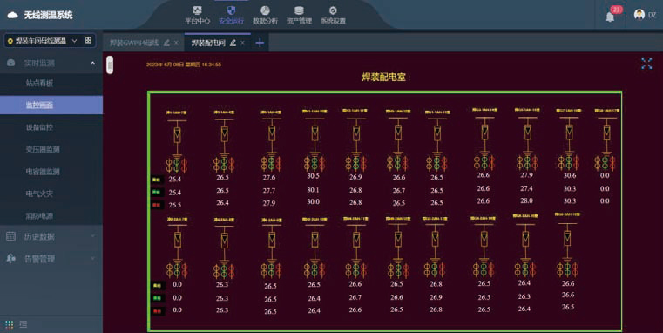Open the 平台中心 navigation item
This screenshot has height=333, width=663.
[197, 15]
